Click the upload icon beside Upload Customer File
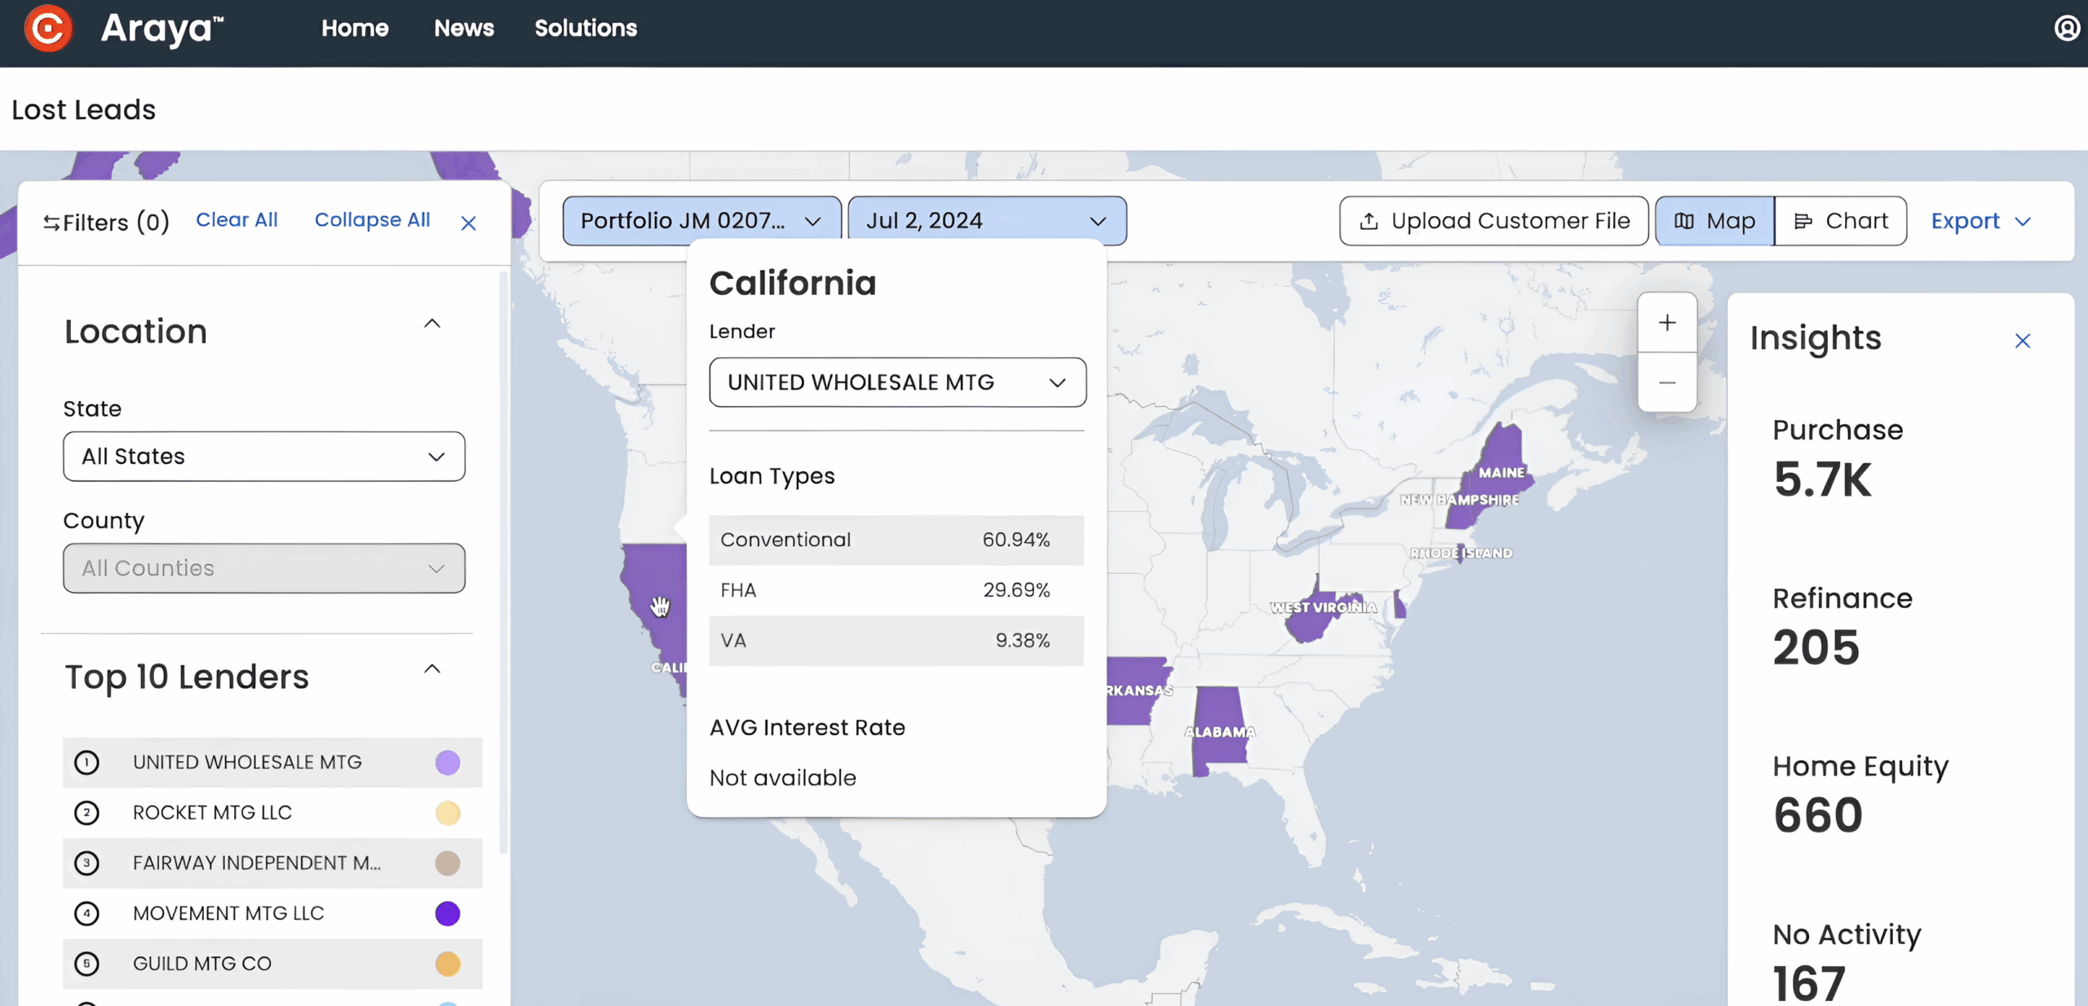 point(1369,221)
